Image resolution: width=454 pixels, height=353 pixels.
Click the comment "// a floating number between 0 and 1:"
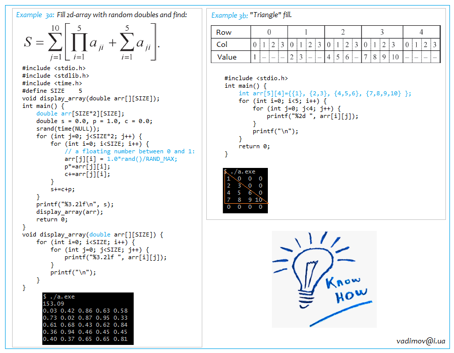[130, 151]
